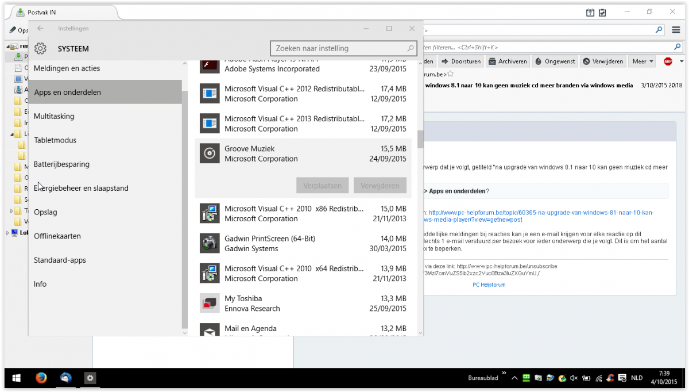
Task: Click the Adobe Flash Player icon
Action: pos(210,66)
